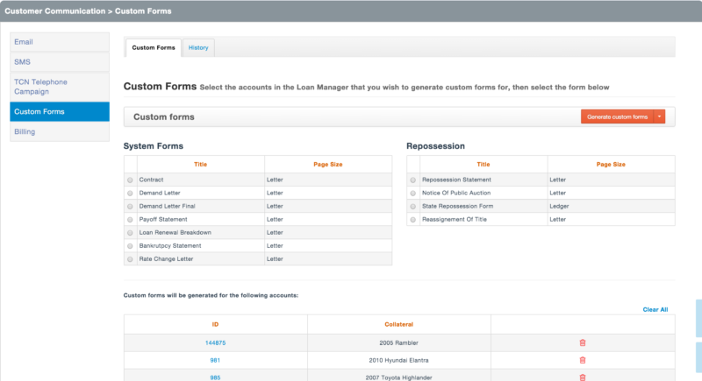This screenshot has height=381, width=702.
Task: Open the Generate custom forms dropdown arrow
Action: 660,116
